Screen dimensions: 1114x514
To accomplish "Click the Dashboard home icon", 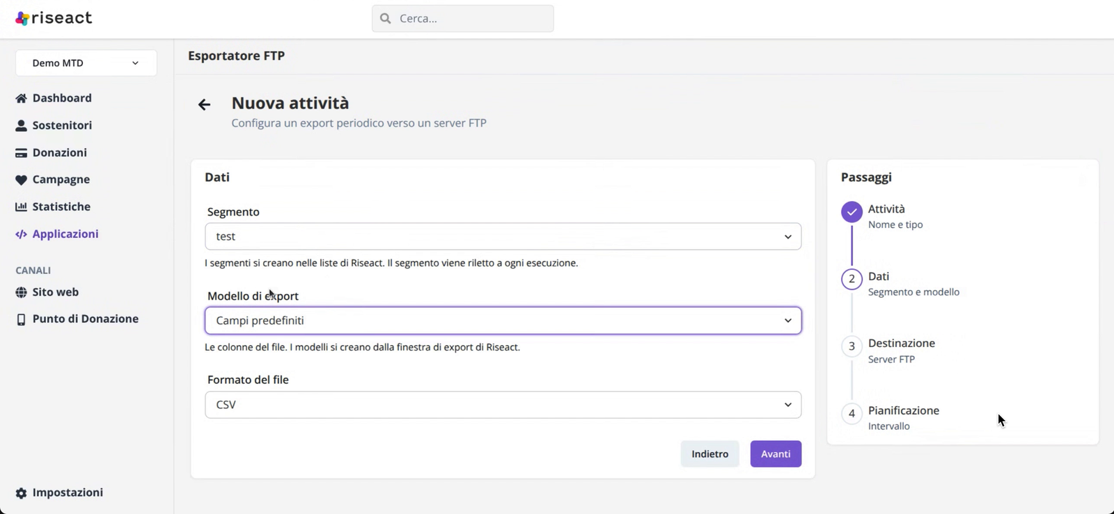I will [x=21, y=98].
